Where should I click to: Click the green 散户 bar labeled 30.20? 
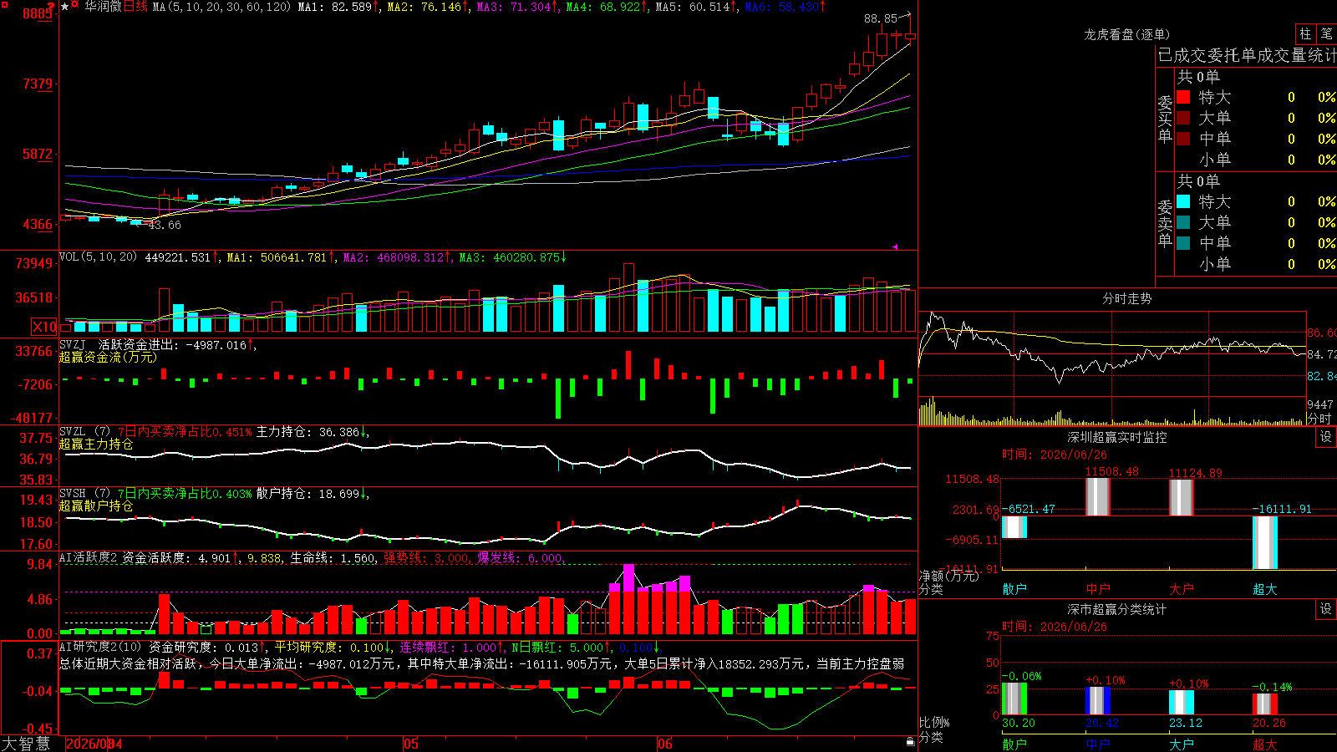(1014, 699)
